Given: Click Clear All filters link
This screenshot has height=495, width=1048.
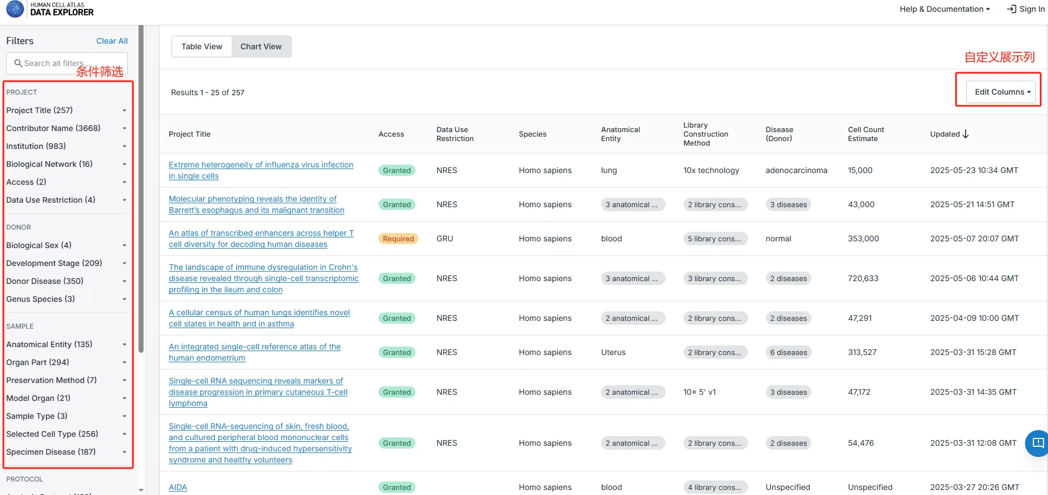Looking at the screenshot, I should tap(112, 41).
